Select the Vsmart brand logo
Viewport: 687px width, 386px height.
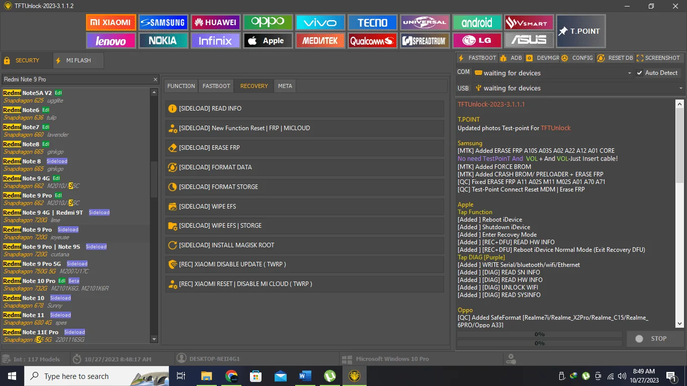tap(529, 23)
